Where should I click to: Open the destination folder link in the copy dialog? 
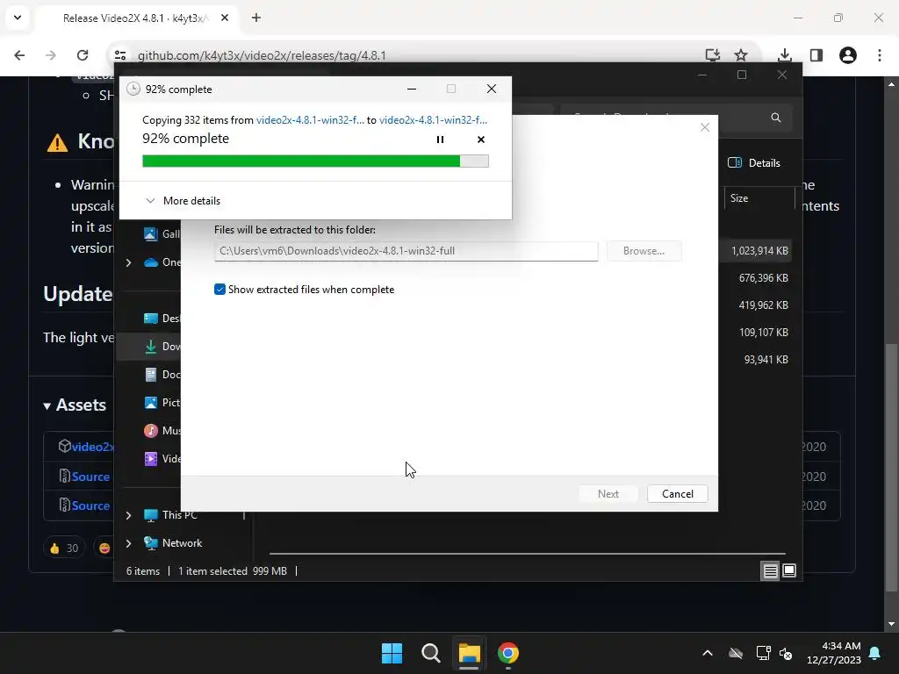(433, 119)
